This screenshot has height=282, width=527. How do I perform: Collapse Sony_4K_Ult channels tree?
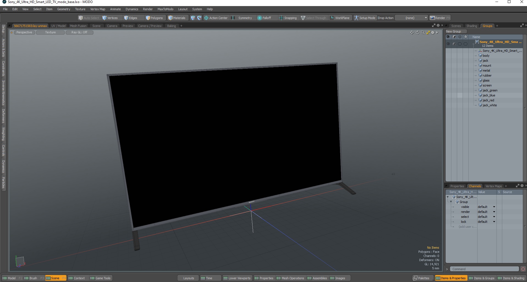tap(448, 197)
